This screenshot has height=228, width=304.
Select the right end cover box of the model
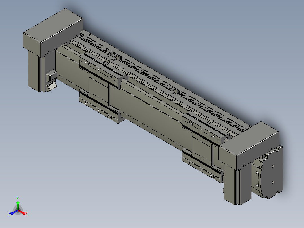click(x=249, y=146)
